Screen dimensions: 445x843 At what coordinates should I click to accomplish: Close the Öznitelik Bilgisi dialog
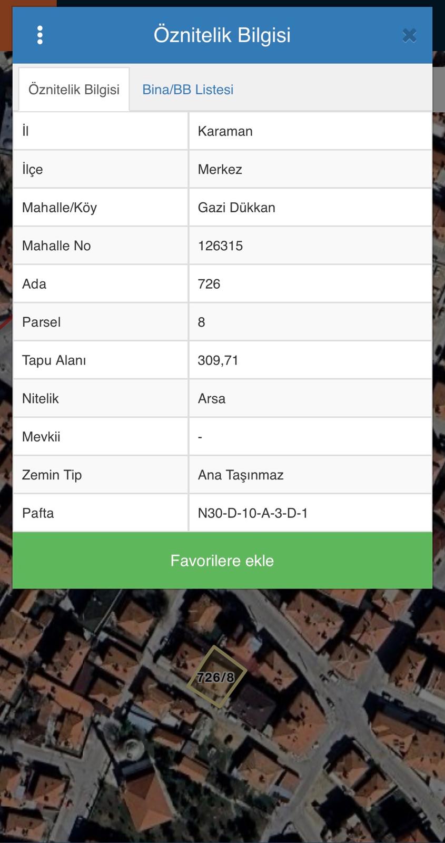pyautogui.click(x=410, y=35)
